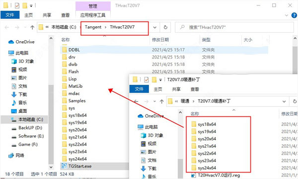The height and width of the screenshot is (179, 298).
Task: Select 网络 in the left navigation pane
Action: 16,156
